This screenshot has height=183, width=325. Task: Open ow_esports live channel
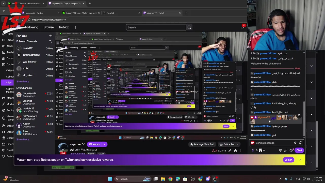[x=35, y=95]
